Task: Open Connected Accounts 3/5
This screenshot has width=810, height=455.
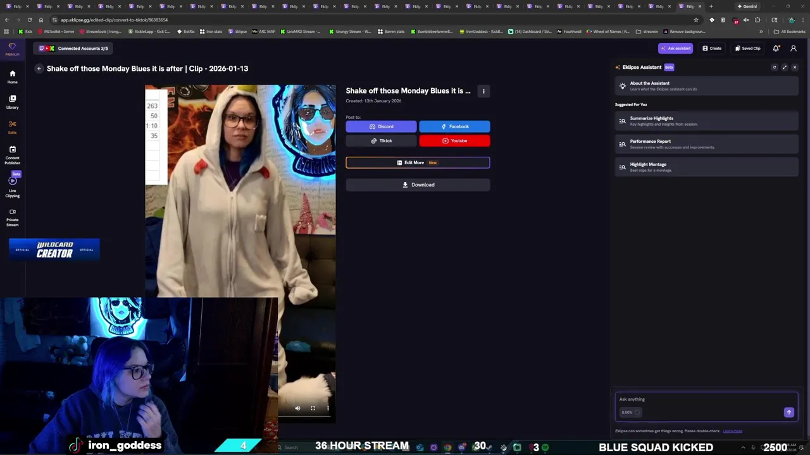Action: click(x=74, y=48)
